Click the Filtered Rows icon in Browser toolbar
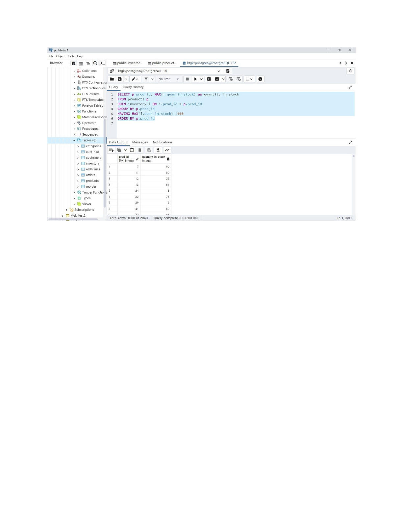The height and width of the screenshot is (522, 403). pos(88,63)
